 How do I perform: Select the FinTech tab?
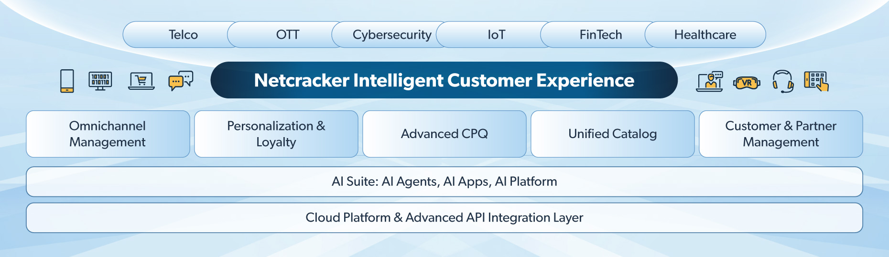pos(601,34)
